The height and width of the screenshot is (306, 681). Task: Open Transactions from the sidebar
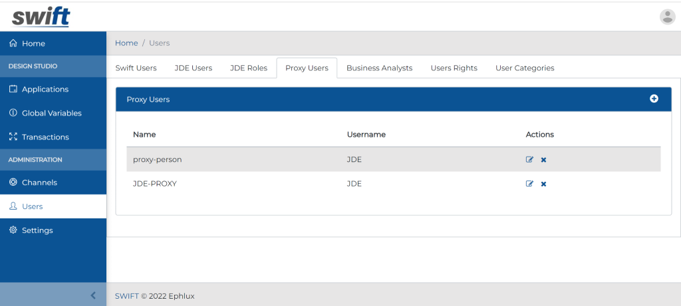(x=45, y=137)
